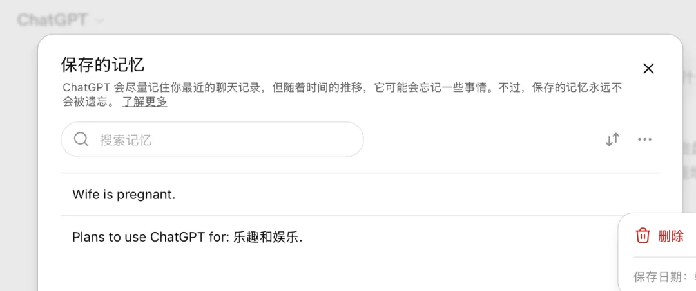
Task: Click the 乐趣和娱乐 text in second memory
Action: 267,238
